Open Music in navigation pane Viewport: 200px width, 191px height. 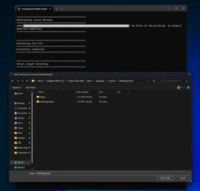click(x=19, y=123)
